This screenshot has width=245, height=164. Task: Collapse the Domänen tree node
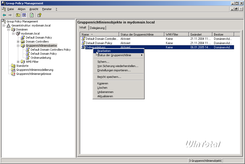8,29
